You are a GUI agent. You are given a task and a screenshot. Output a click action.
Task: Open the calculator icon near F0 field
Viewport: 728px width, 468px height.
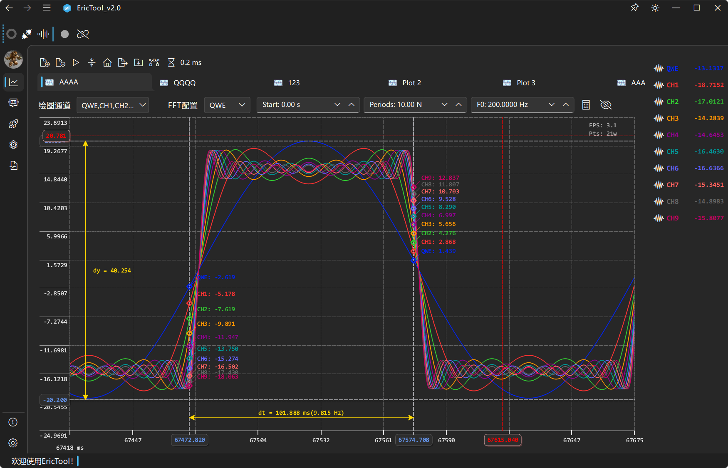pos(586,105)
